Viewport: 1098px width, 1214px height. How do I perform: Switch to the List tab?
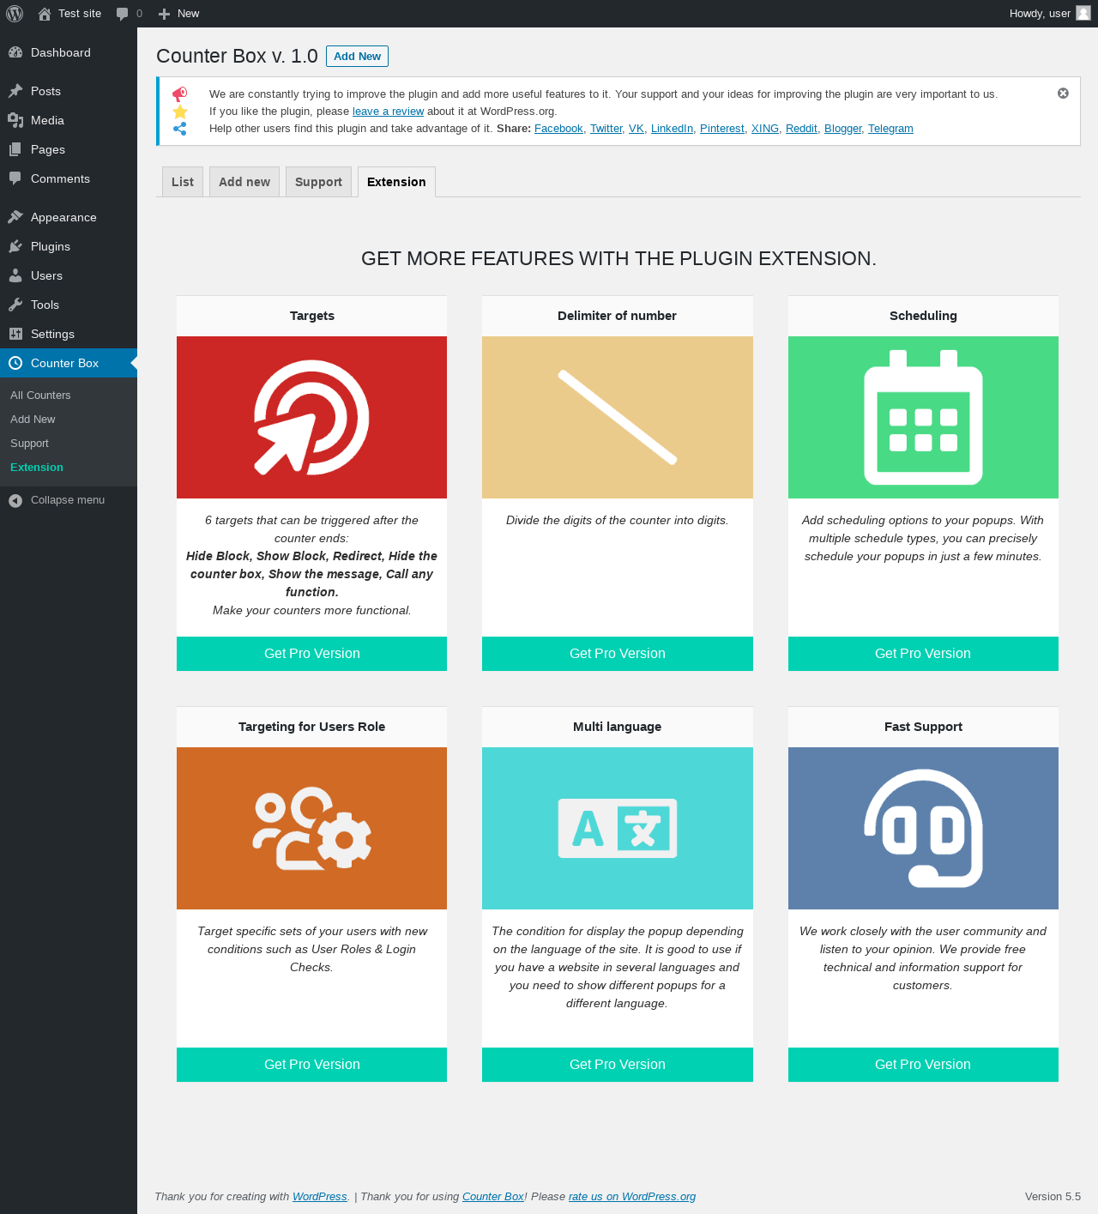183,182
